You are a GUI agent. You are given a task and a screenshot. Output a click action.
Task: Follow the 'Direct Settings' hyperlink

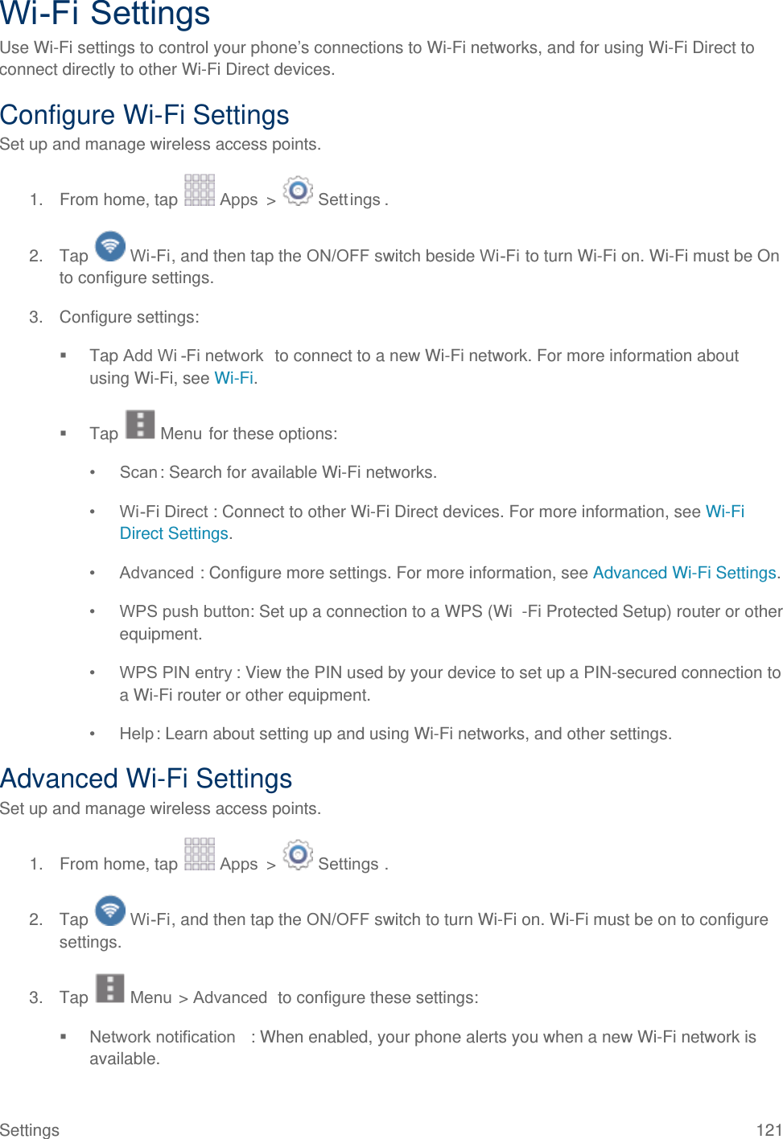click(174, 533)
